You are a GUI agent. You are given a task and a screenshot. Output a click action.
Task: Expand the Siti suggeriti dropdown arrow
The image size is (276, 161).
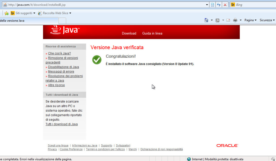(34, 13)
